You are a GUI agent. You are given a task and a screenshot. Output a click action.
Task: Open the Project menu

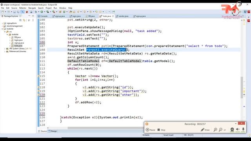pyautogui.click(x=49, y=8)
